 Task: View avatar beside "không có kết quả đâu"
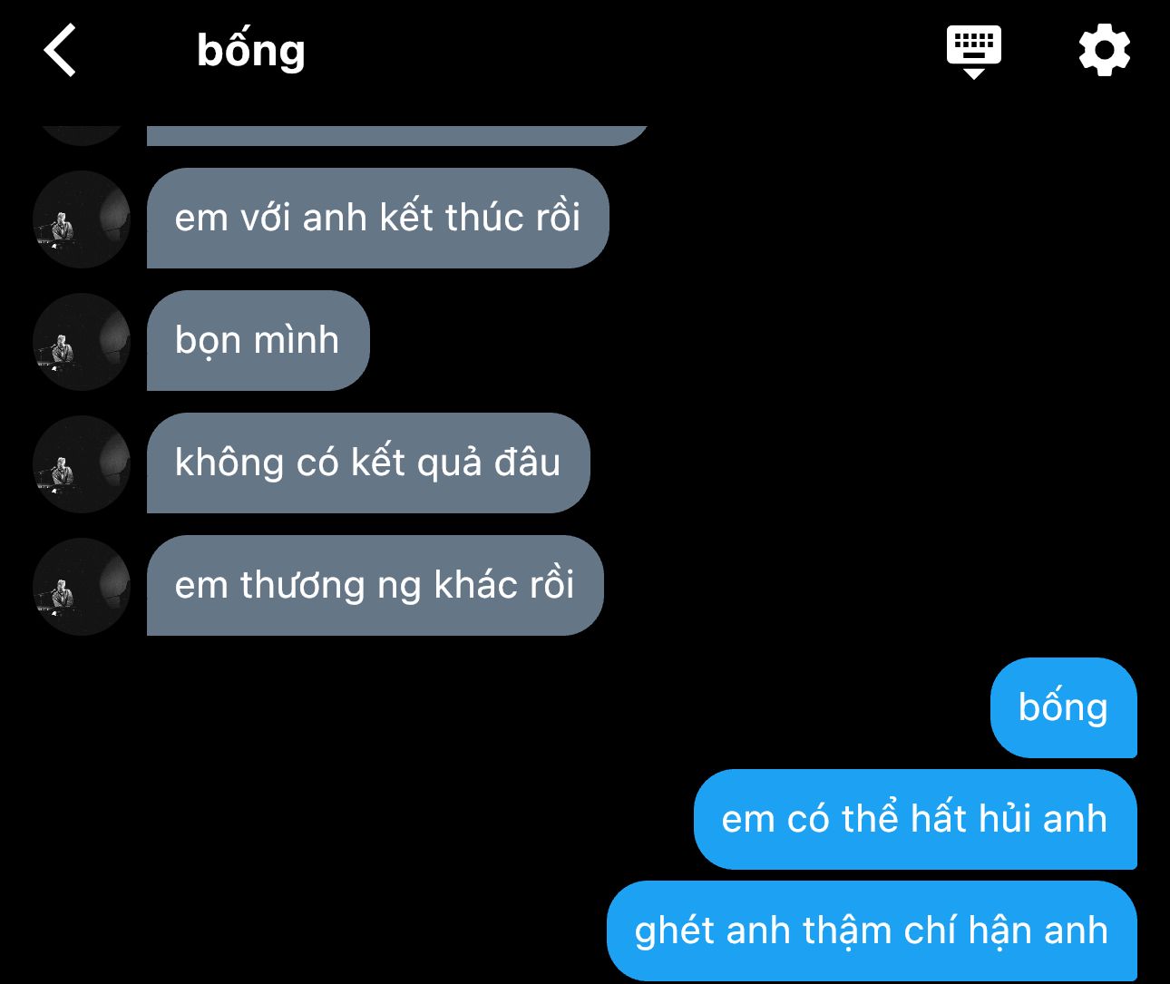(82, 463)
